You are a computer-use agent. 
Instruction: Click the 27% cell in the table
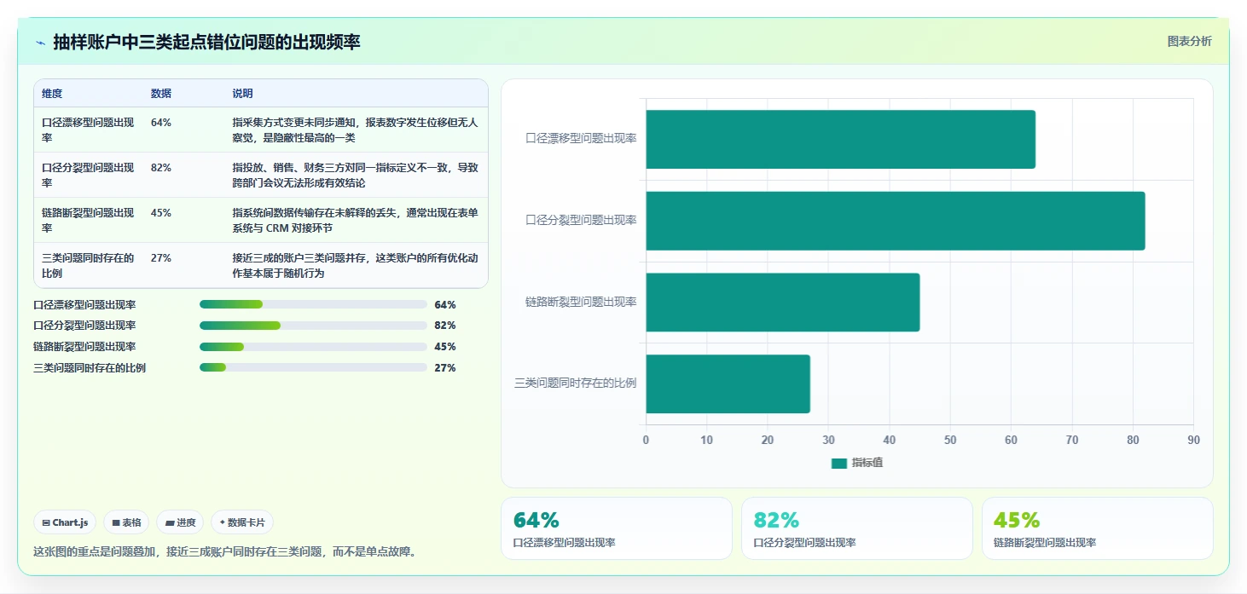pyautogui.click(x=161, y=258)
